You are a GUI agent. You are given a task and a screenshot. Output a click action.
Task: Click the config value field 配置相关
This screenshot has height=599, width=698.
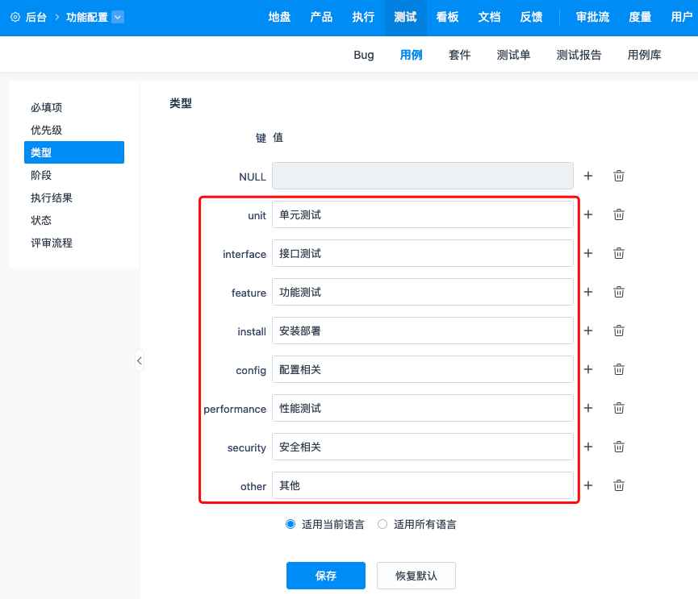click(x=422, y=369)
